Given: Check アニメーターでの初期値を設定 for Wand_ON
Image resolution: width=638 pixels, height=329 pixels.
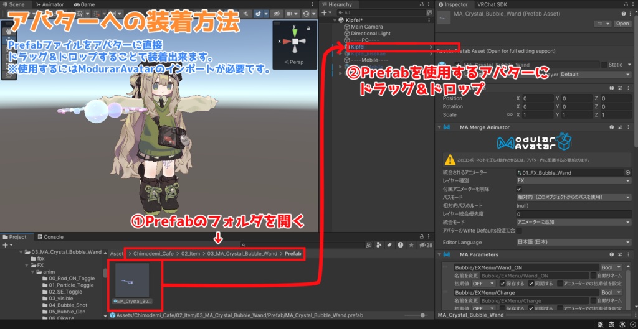Looking at the screenshot, I should tap(560, 284).
